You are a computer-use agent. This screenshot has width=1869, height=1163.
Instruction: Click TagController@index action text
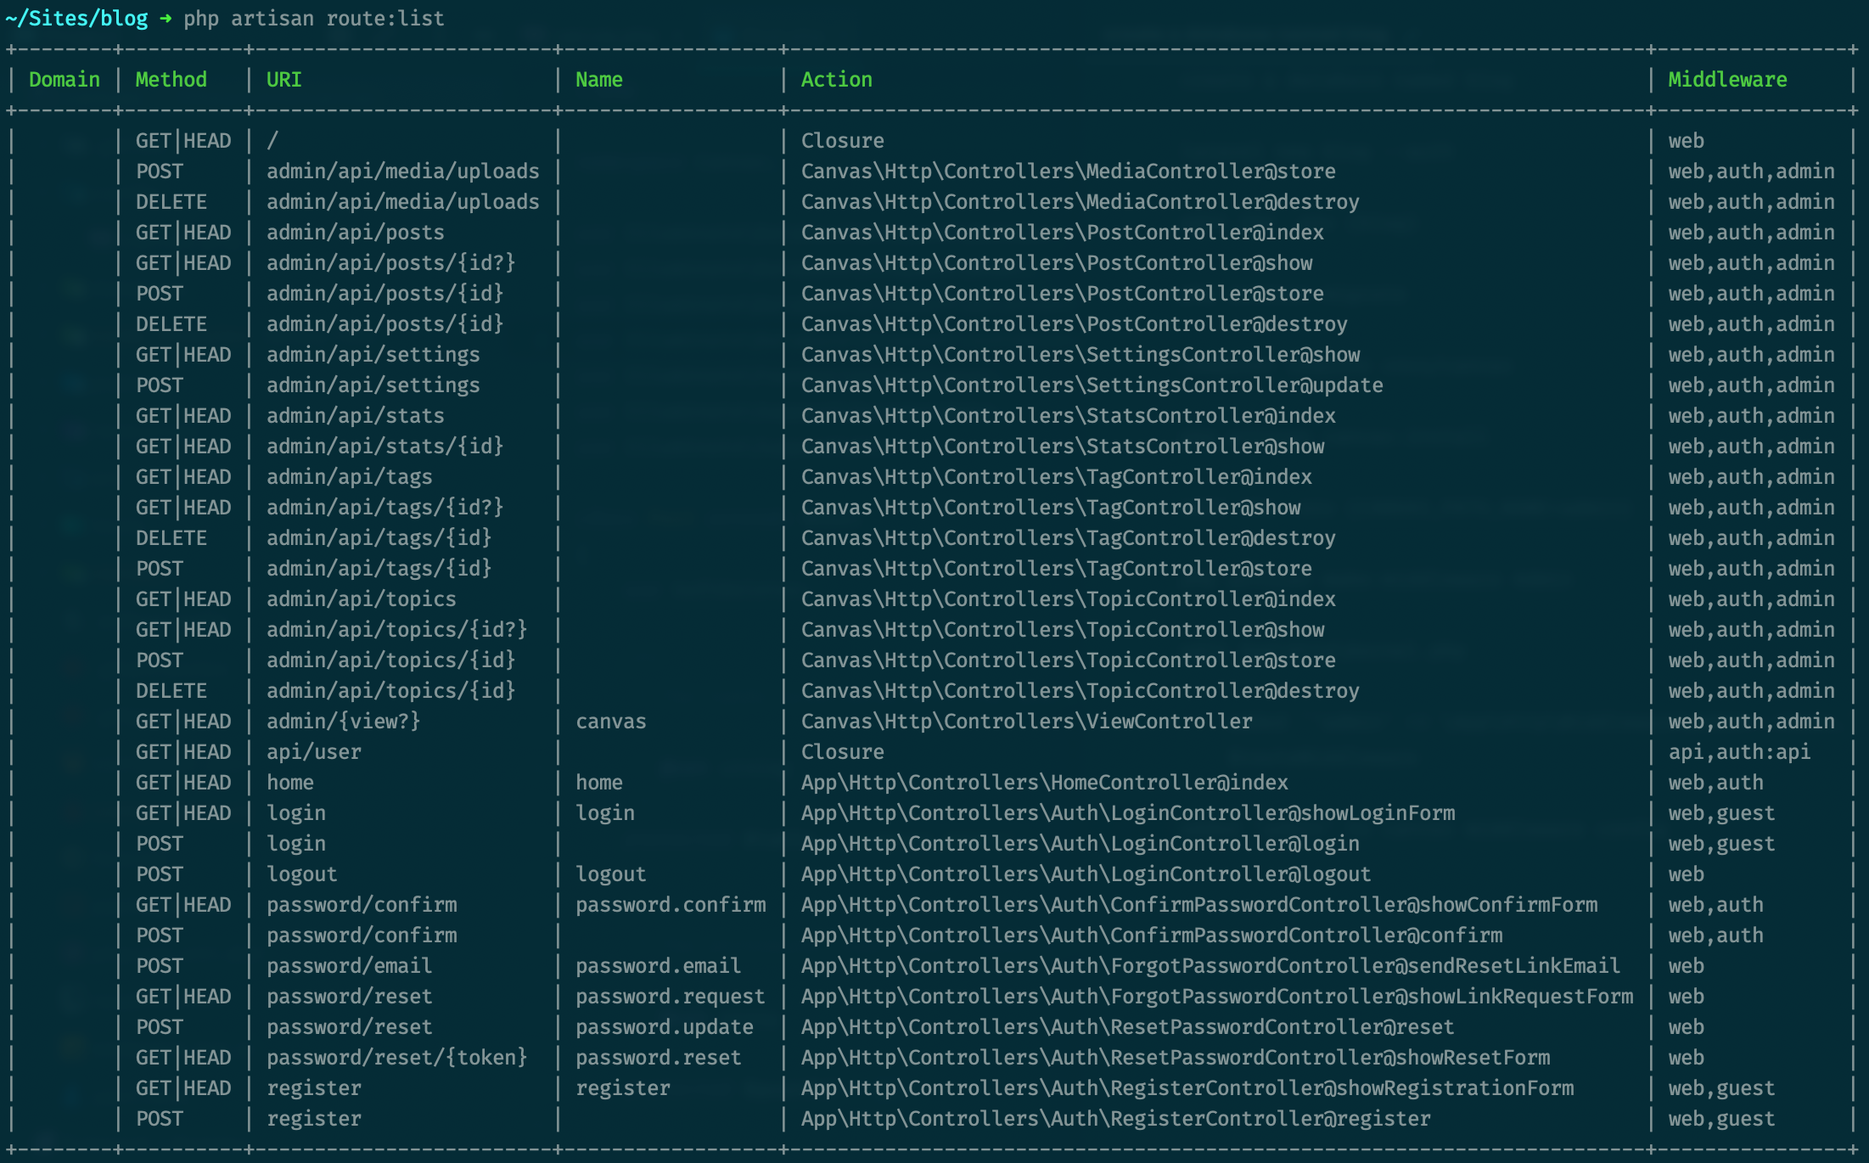click(x=1057, y=477)
